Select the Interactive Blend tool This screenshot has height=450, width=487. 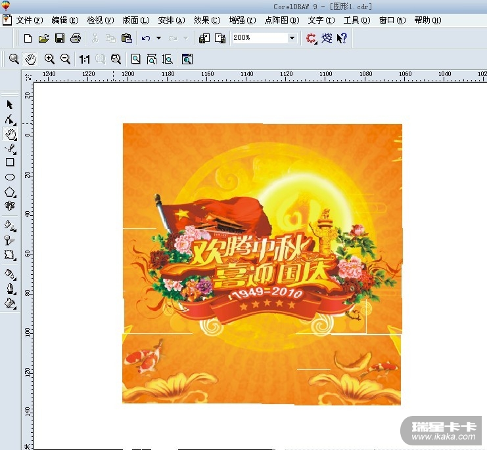click(x=10, y=255)
